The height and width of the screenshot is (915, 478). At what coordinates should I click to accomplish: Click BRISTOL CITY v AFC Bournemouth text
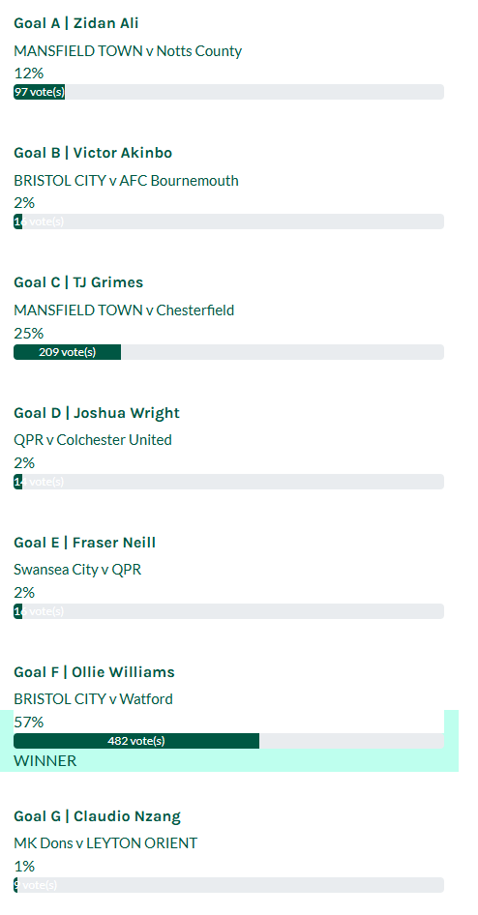tap(126, 181)
